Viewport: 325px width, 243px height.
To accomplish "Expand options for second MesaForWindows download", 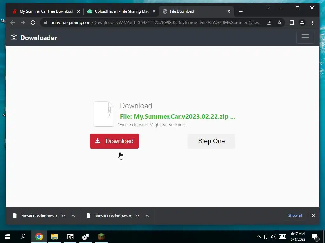I will coord(147,216).
